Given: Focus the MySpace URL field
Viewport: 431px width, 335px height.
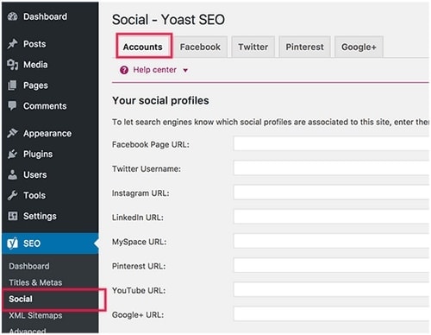Looking at the screenshot, I should [x=331, y=241].
